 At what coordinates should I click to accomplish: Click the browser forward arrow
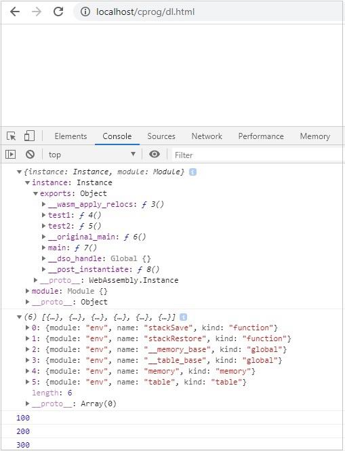tap(37, 12)
